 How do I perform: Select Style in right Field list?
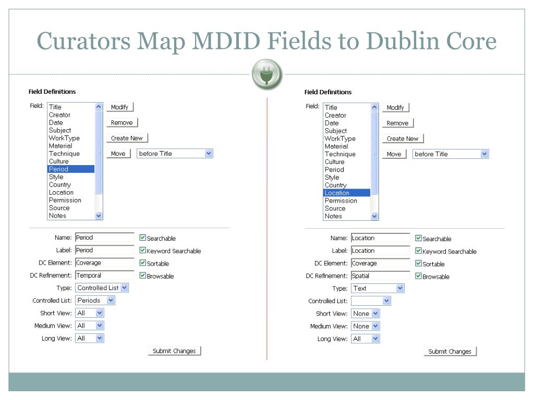tap(347, 178)
